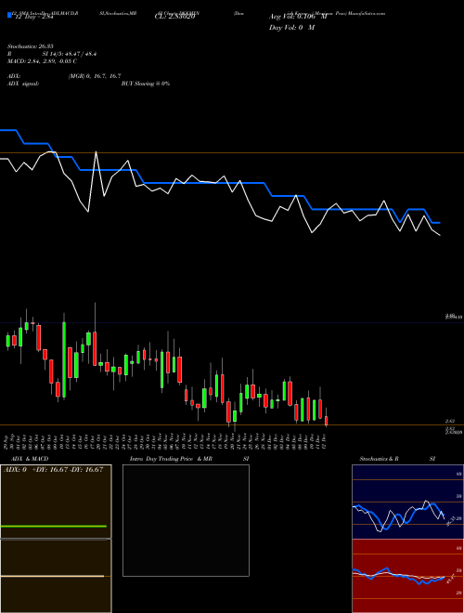The height and width of the screenshot is (613, 464).
Task: Click the blue 12 Day SMA legend square
Action: 9,16
